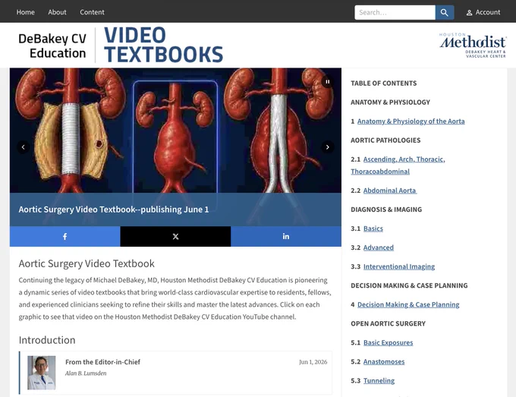Open the About menu item
Image resolution: width=516 pixels, height=397 pixels.
(57, 12)
